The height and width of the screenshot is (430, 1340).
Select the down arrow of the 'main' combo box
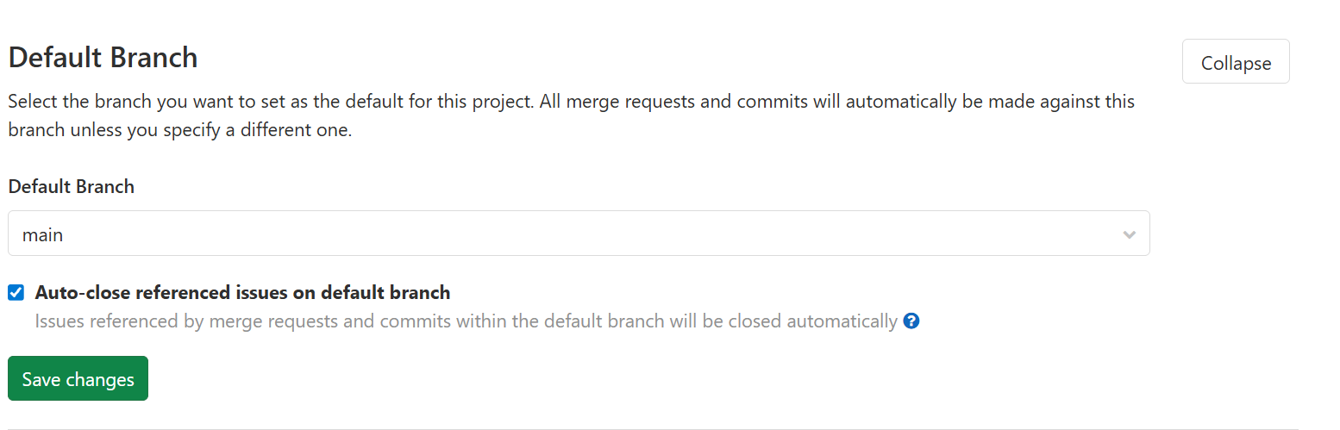(x=1129, y=234)
